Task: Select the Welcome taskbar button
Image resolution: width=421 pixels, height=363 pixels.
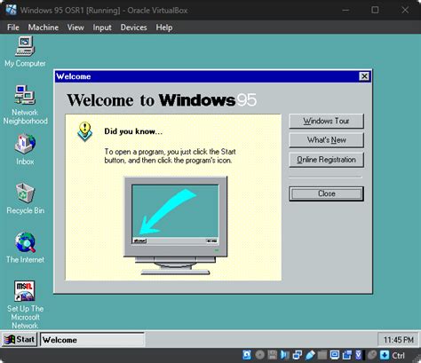Action: pos(92,340)
